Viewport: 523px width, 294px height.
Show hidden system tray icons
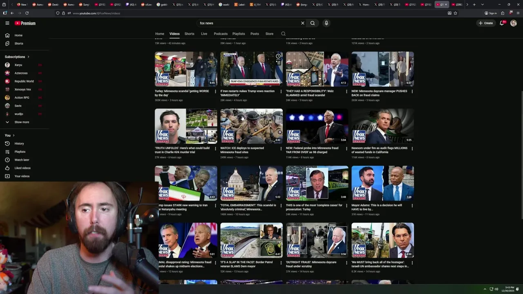[485, 289]
